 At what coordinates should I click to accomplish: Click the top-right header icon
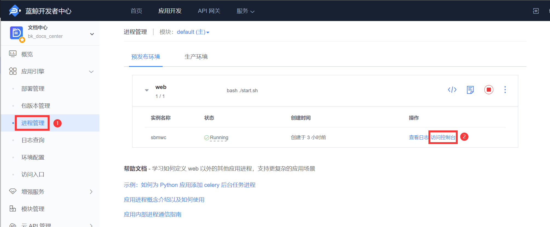point(536,11)
